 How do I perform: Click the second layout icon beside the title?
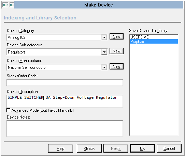click(x=12, y=5)
